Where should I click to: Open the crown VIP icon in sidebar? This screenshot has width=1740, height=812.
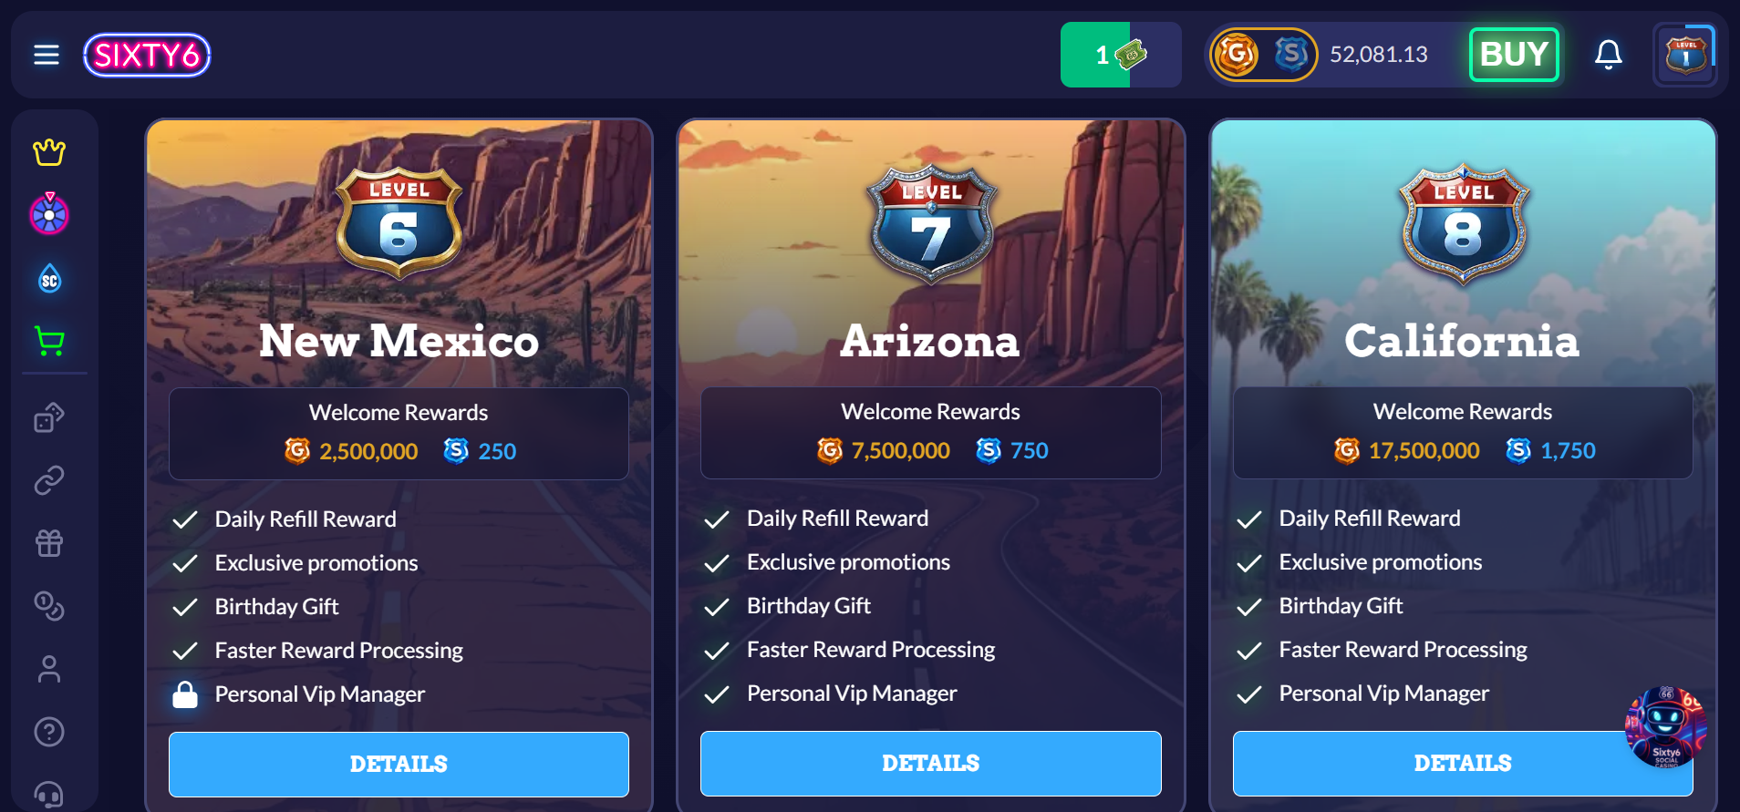click(49, 151)
